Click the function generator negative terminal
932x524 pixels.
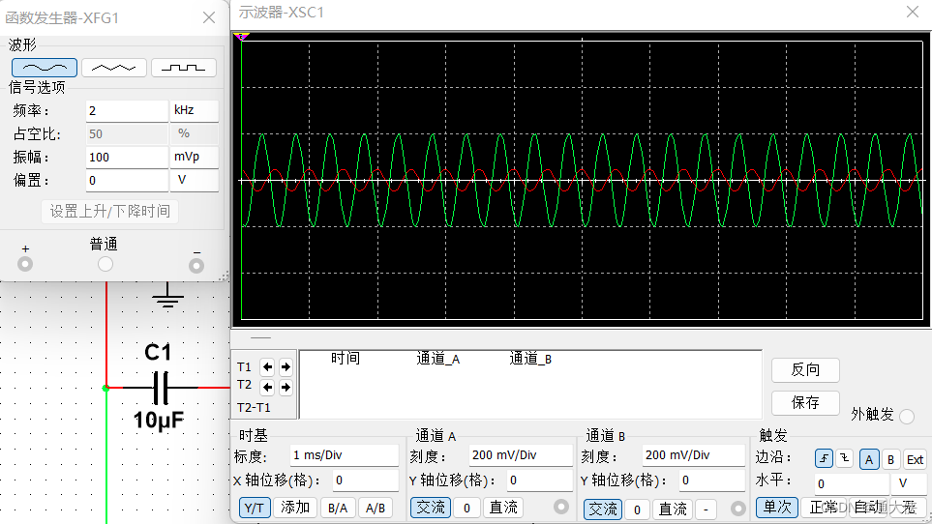pos(196,266)
